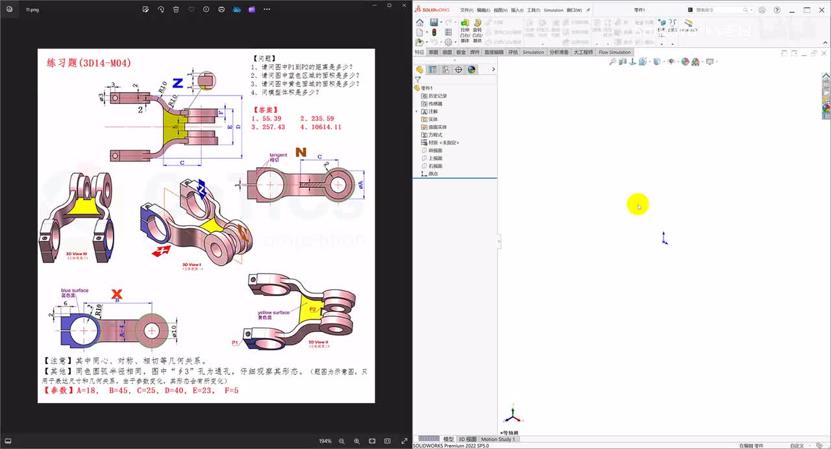Zoom in the photo with the plus magnifier
The height and width of the screenshot is (449, 831).
(x=356, y=441)
